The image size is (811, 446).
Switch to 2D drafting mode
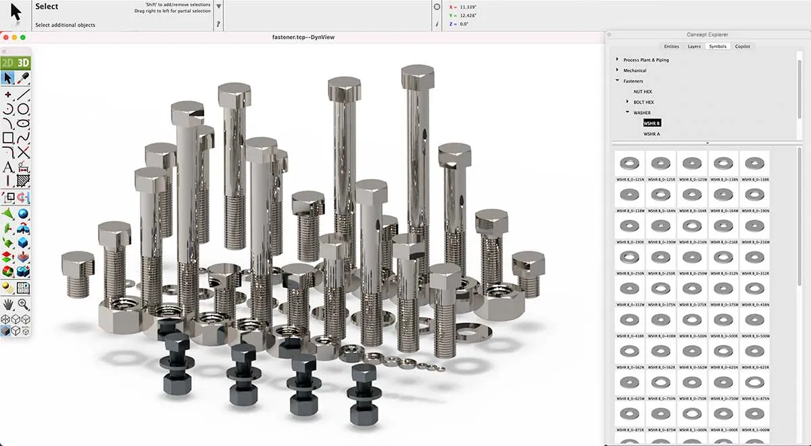point(7,61)
